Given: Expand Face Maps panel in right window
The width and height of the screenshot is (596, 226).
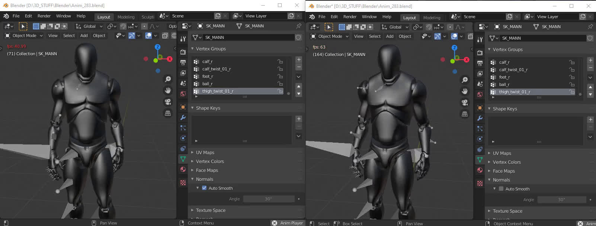Looking at the screenshot, I should click(x=504, y=171).
